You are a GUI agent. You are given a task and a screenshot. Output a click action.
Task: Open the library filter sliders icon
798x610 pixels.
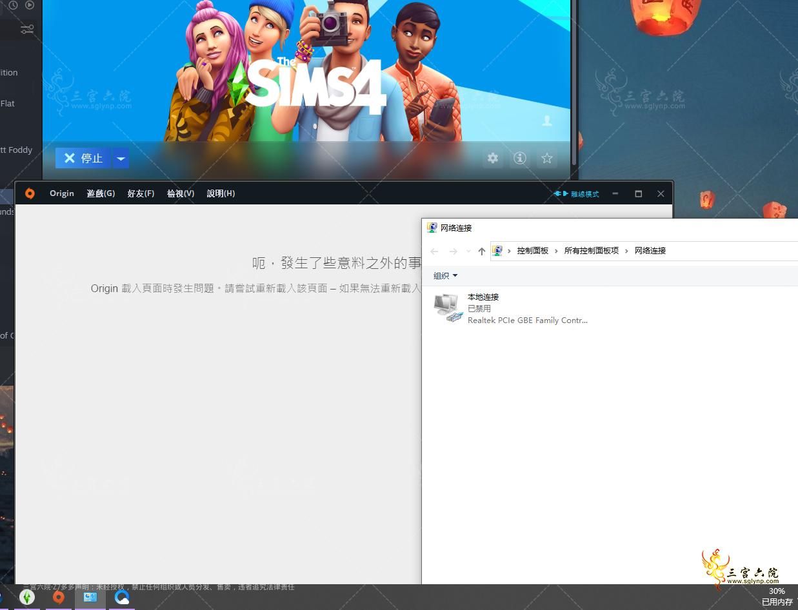[x=27, y=29]
